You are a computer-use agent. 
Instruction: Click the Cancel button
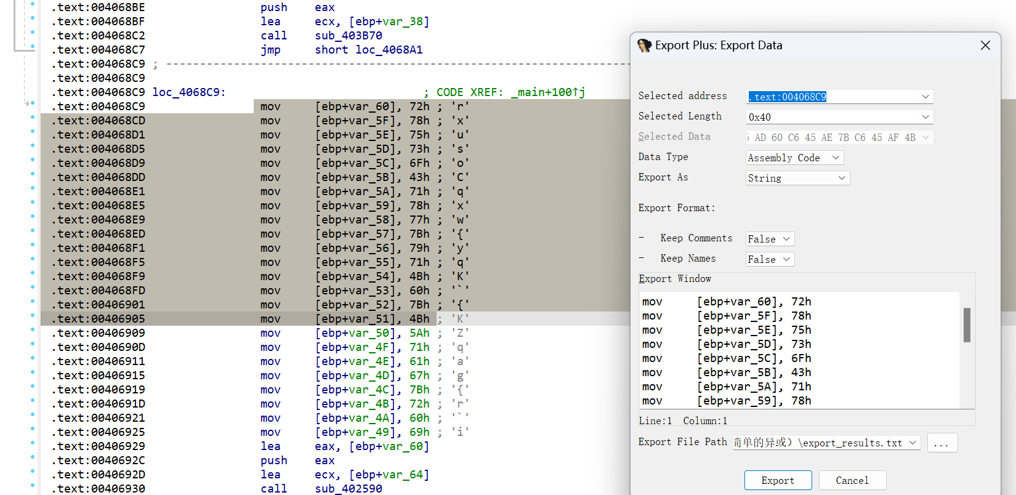pyautogui.click(x=852, y=480)
